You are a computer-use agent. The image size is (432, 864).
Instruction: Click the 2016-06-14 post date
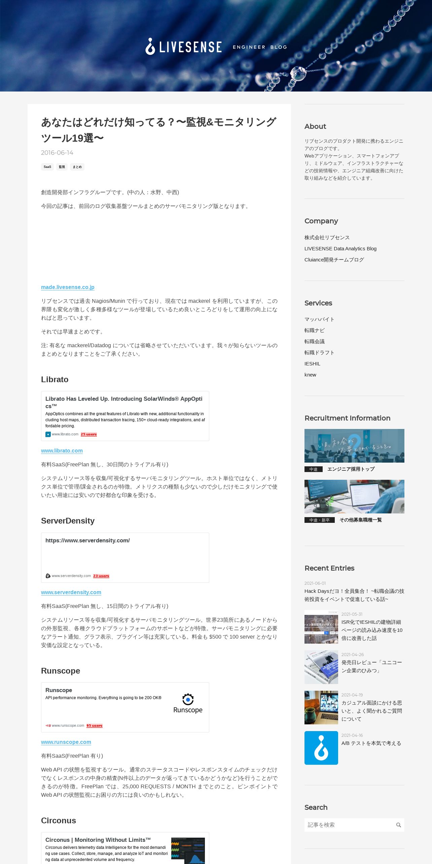57,153
